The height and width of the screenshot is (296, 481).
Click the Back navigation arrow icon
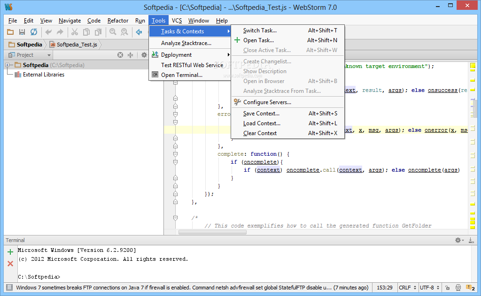(139, 32)
